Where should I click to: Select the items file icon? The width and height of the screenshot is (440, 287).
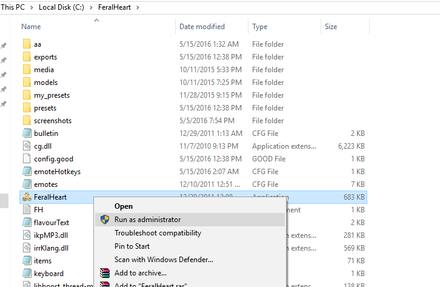(27, 261)
